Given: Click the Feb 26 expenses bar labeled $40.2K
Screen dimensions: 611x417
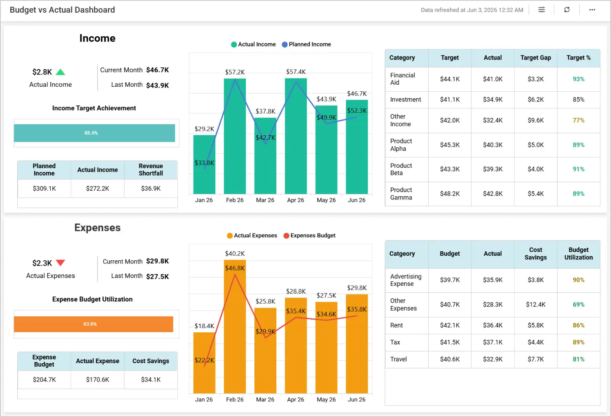Looking at the screenshot, I should (x=235, y=327).
